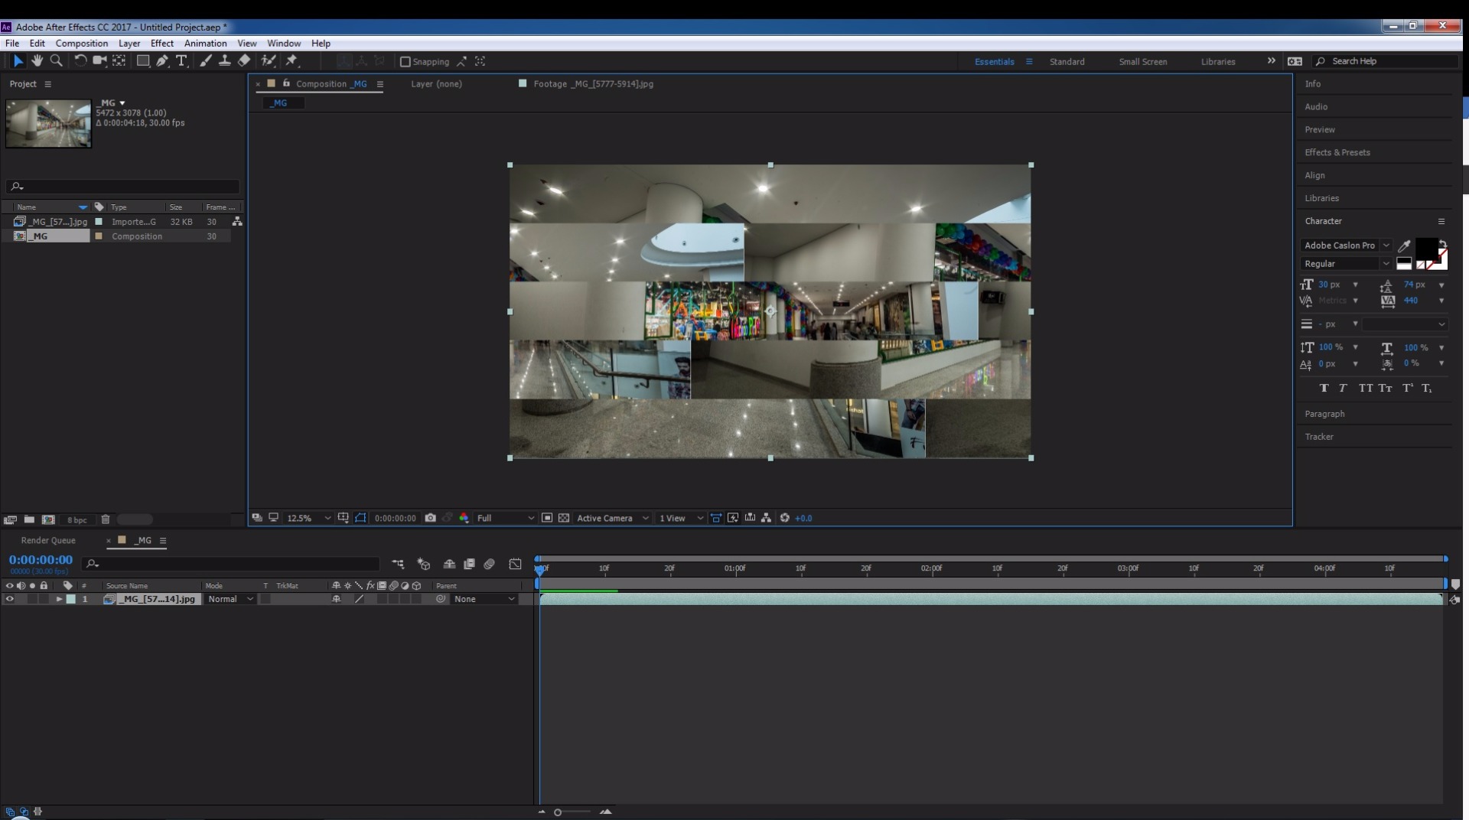
Task: Activate the Pen tool
Action: (161, 61)
